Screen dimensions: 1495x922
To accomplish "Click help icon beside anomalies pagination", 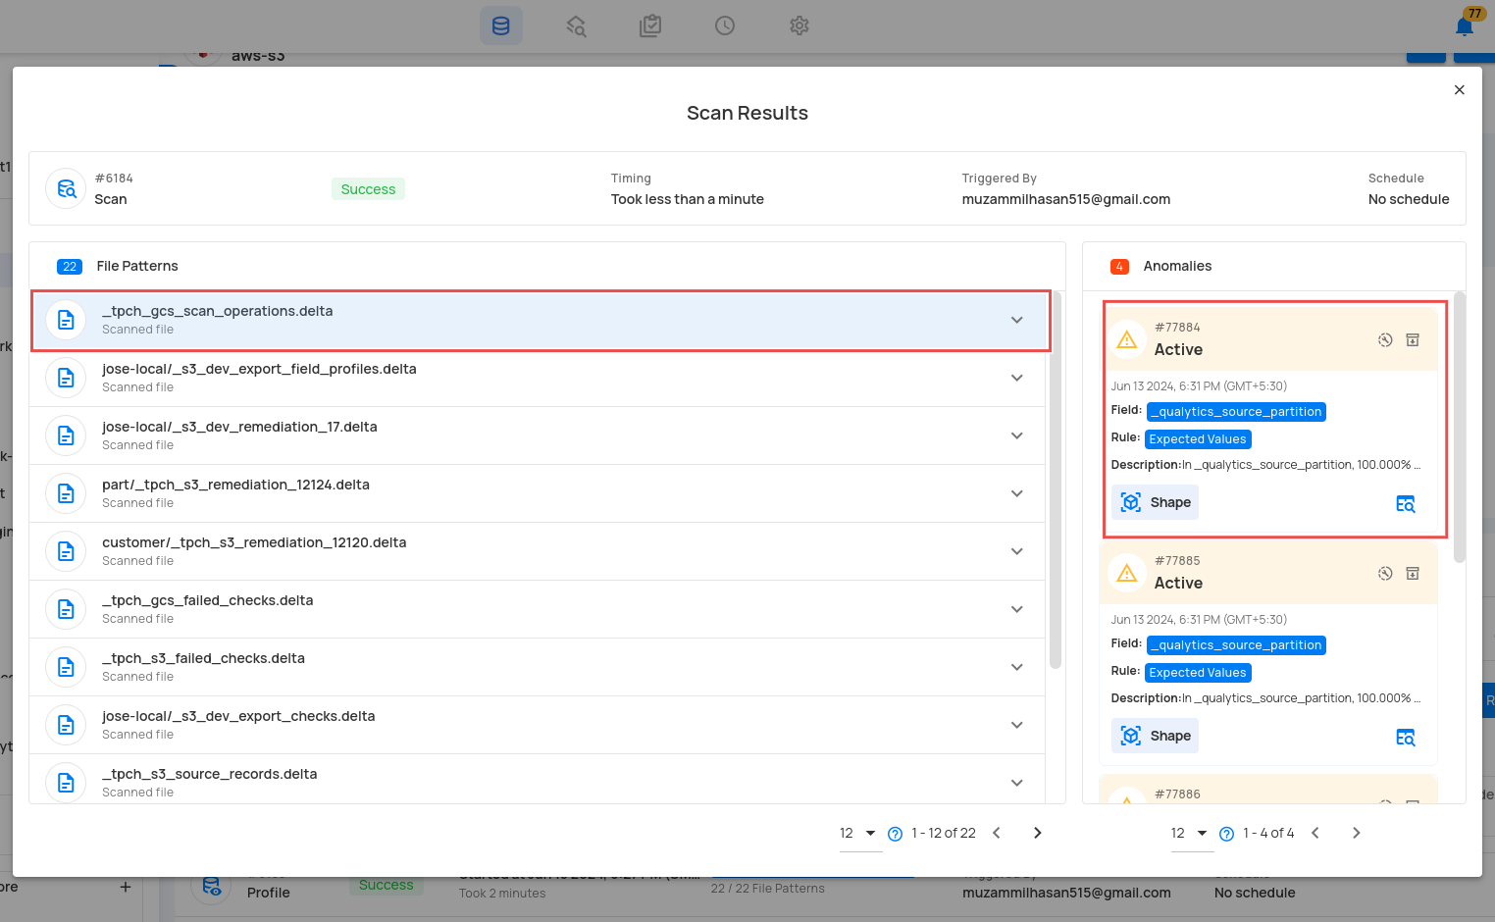I will click(1226, 834).
